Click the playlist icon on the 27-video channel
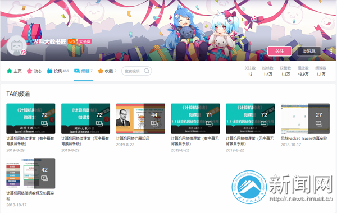Image resolution: width=337 pixels, height=213 pixels. [318, 123]
